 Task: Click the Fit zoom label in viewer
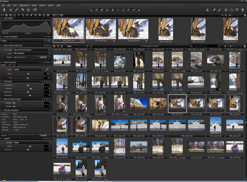[222, 15]
